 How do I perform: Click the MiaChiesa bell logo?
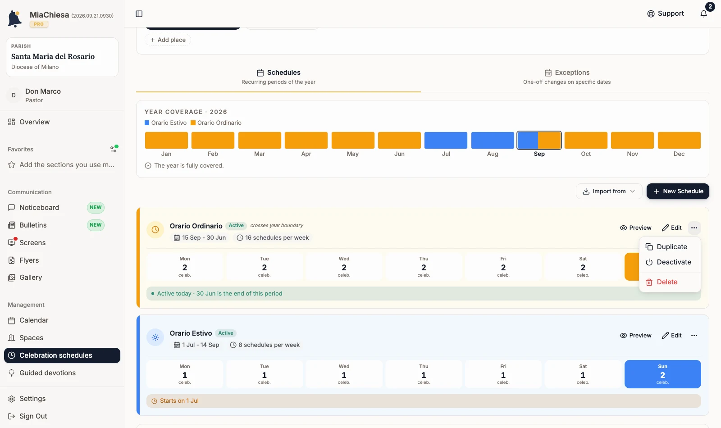tap(15, 19)
